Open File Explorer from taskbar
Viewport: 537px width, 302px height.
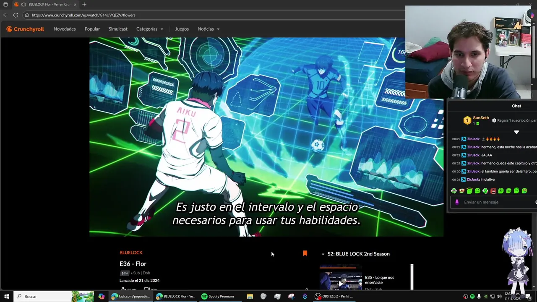250,297
